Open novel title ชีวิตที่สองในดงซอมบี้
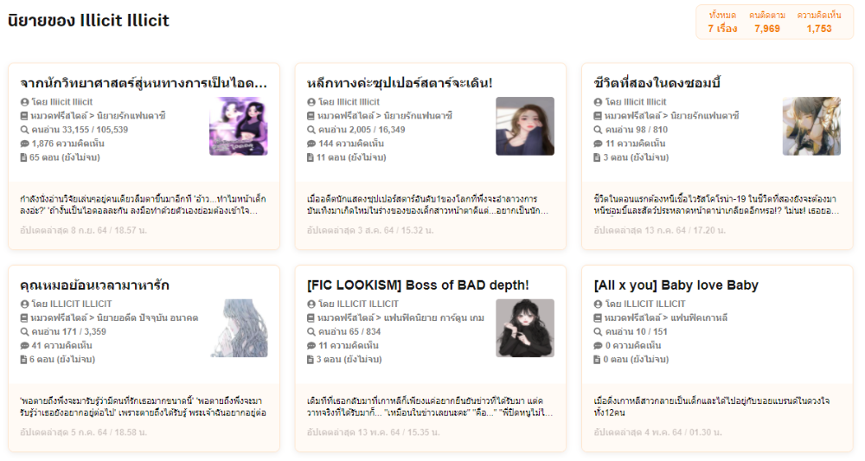 [657, 83]
